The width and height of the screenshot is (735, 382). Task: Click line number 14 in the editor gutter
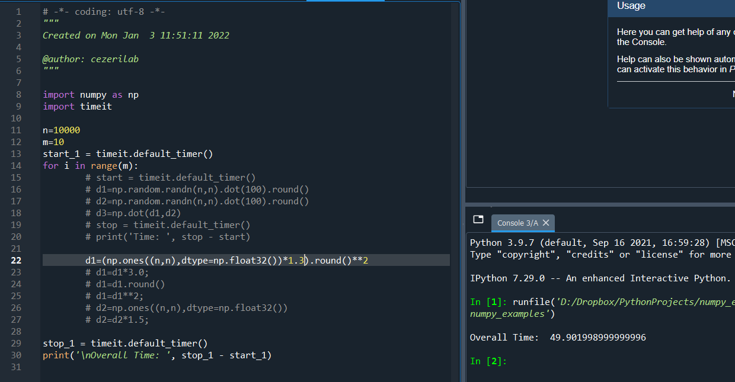[15, 166]
